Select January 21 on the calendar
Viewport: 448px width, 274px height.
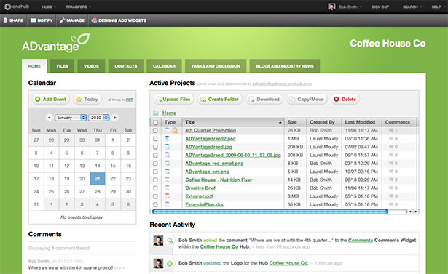98,179
